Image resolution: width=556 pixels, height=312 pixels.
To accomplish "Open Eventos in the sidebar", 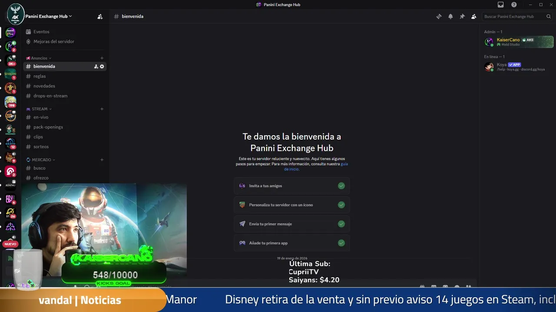I will point(66,32).
